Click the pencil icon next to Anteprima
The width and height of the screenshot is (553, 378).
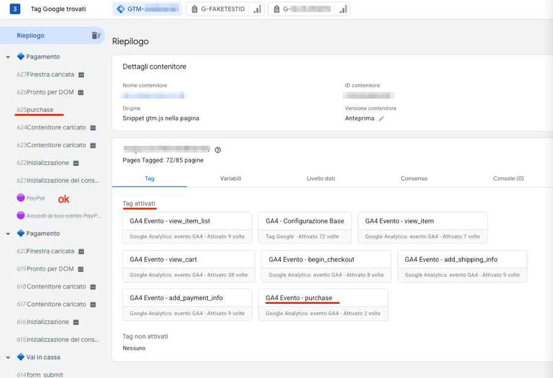point(382,118)
